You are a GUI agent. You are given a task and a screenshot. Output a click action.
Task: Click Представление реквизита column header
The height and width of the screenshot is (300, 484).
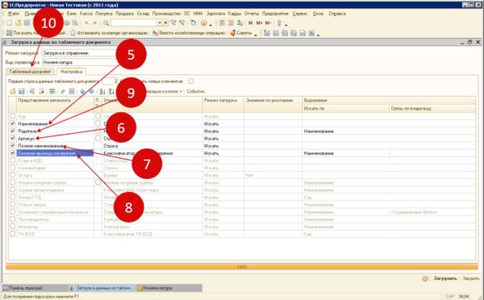point(56,104)
